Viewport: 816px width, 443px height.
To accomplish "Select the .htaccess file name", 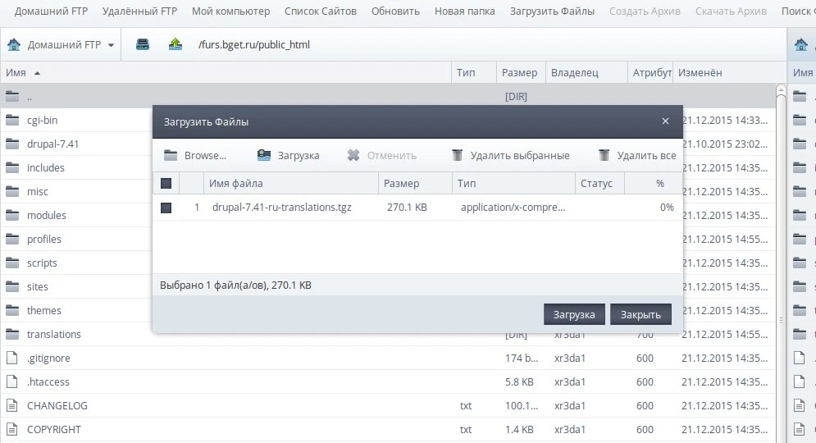I will point(48,381).
